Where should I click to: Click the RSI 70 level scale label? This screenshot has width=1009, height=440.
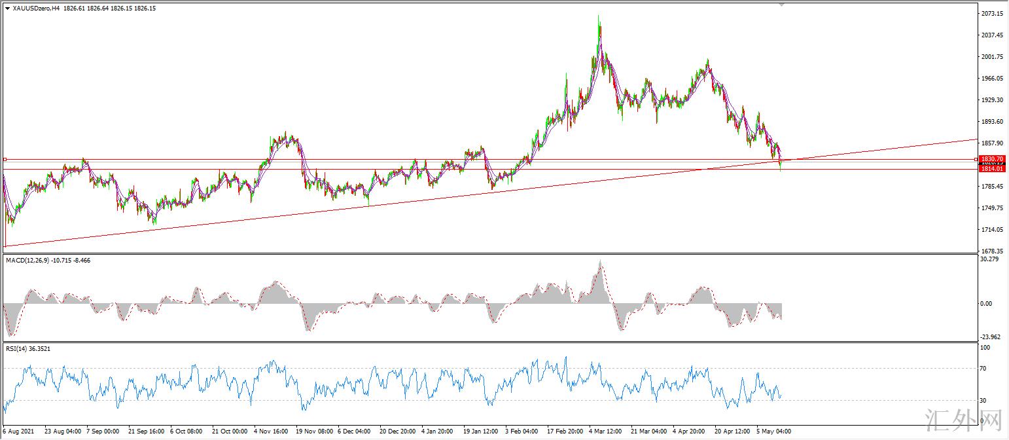tap(984, 369)
